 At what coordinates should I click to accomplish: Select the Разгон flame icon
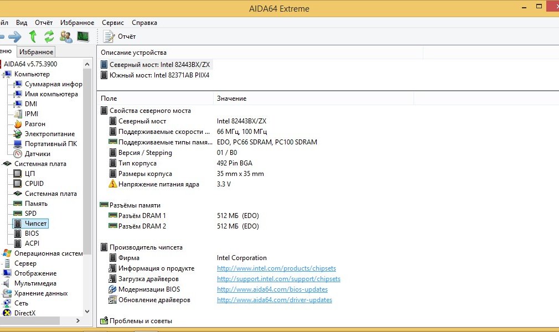(18, 124)
